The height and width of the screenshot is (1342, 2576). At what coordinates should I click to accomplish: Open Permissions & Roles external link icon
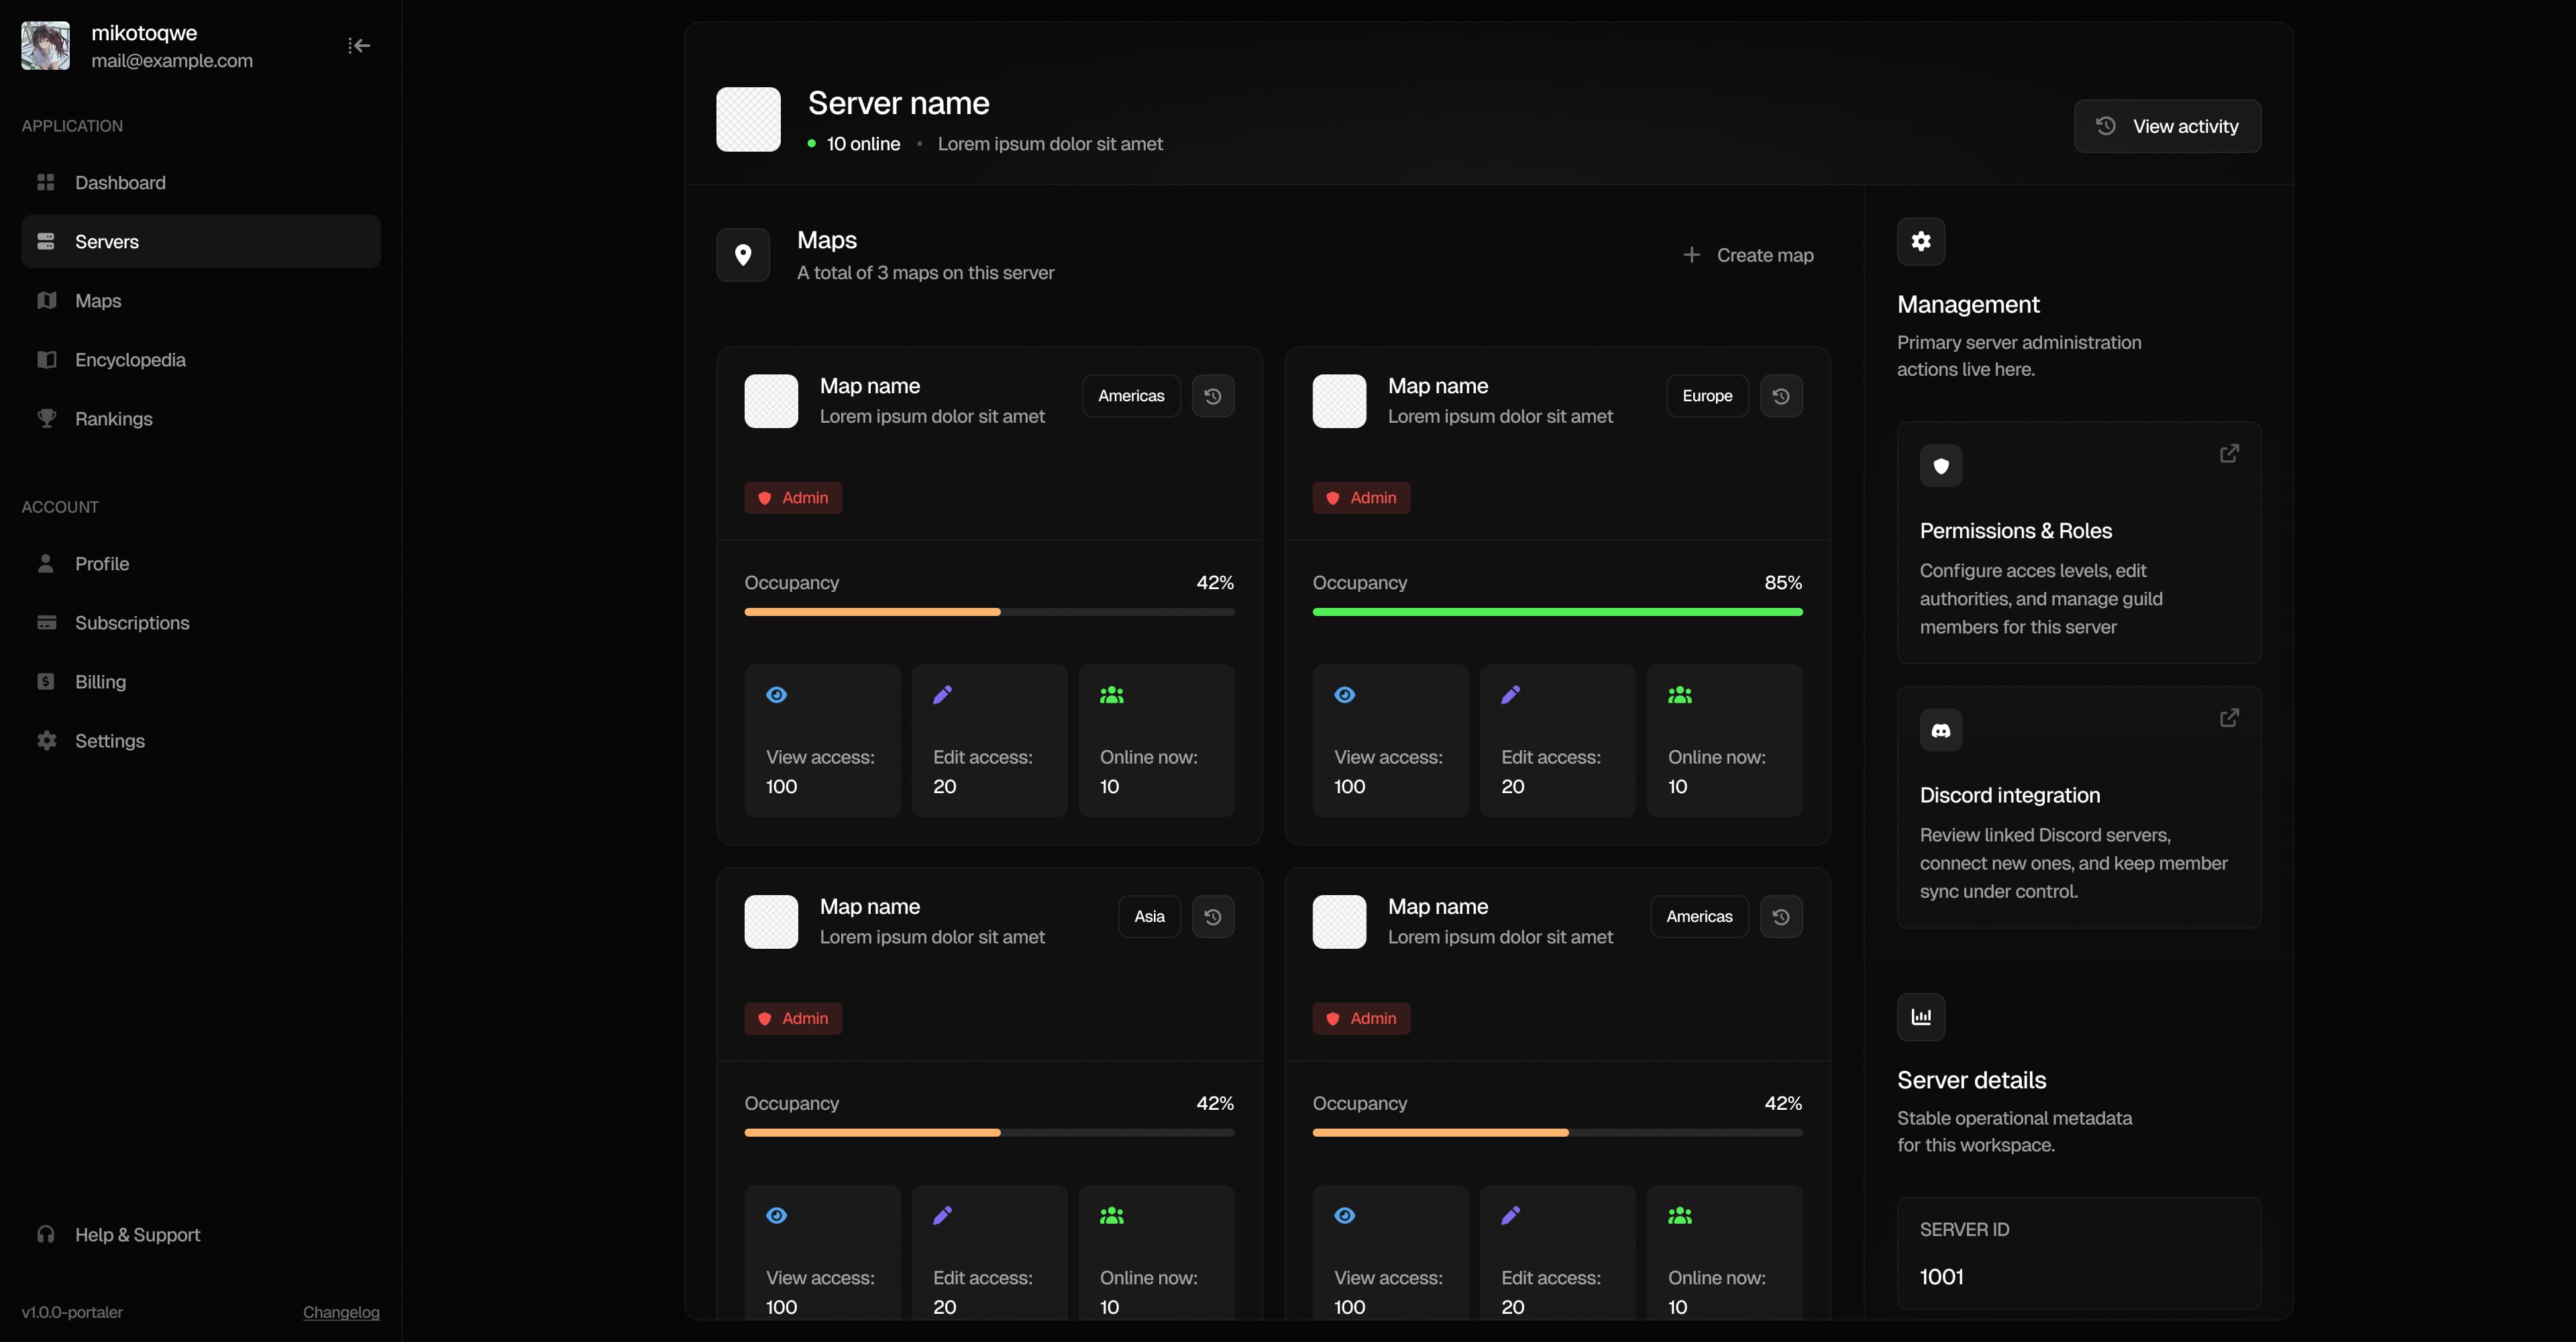(2229, 454)
